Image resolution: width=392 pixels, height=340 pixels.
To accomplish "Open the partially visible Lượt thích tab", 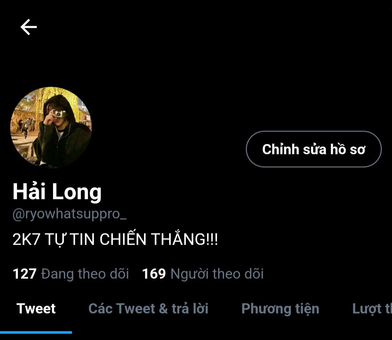I will click(372, 309).
